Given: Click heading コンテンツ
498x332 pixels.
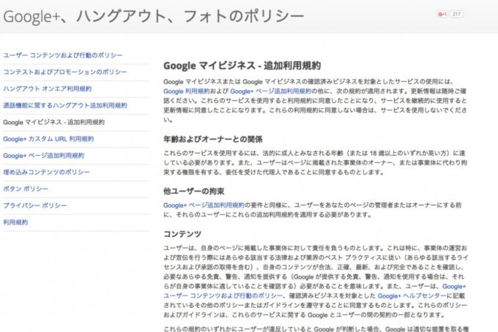Looking at the screenshot, I should [x=182, y=234].
